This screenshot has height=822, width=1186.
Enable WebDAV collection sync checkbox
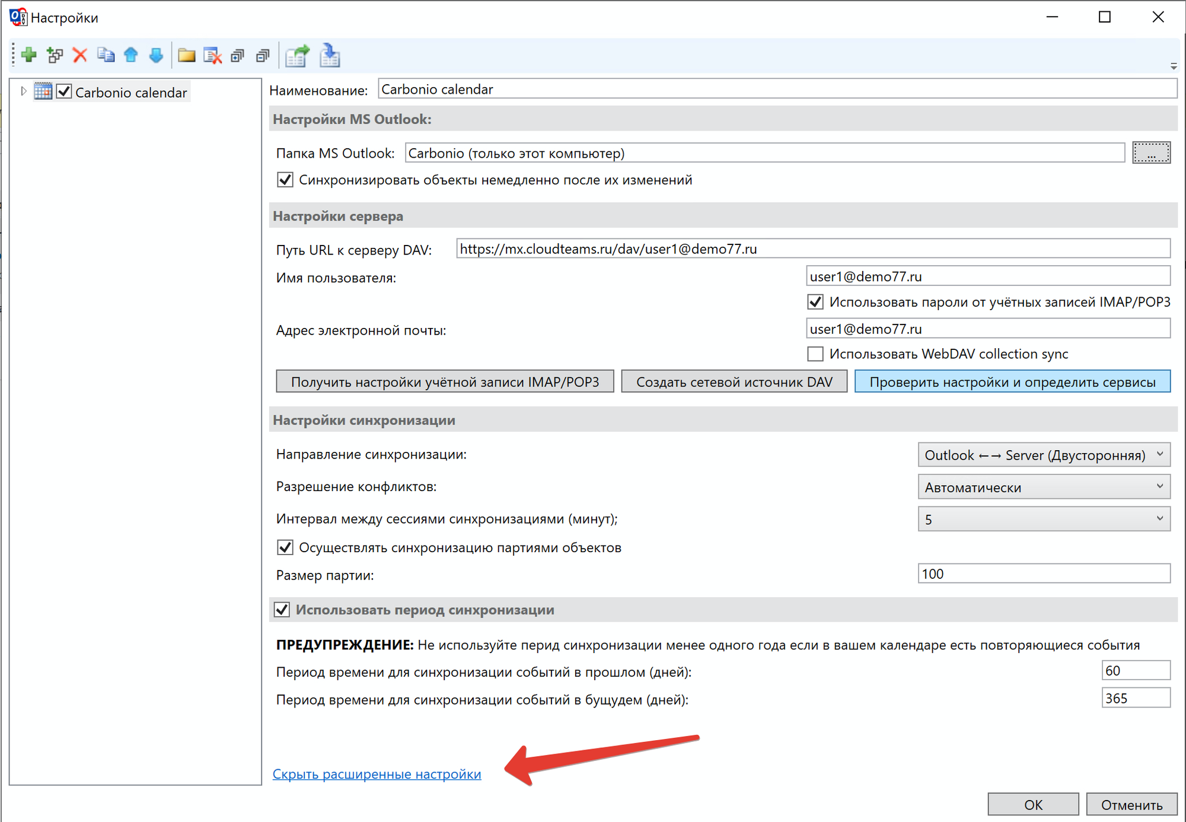[x=815, y=354]
